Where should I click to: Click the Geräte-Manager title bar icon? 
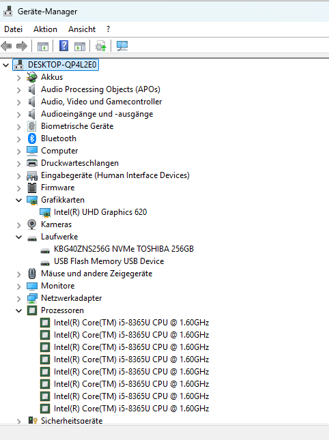pos(8,11)
